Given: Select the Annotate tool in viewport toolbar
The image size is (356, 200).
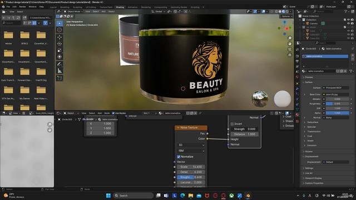Looking at the screenshot, I should coord(60,64).
